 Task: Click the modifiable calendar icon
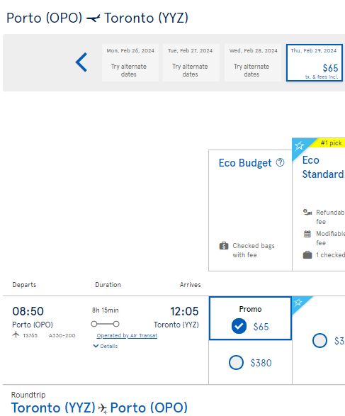[307, 234]
